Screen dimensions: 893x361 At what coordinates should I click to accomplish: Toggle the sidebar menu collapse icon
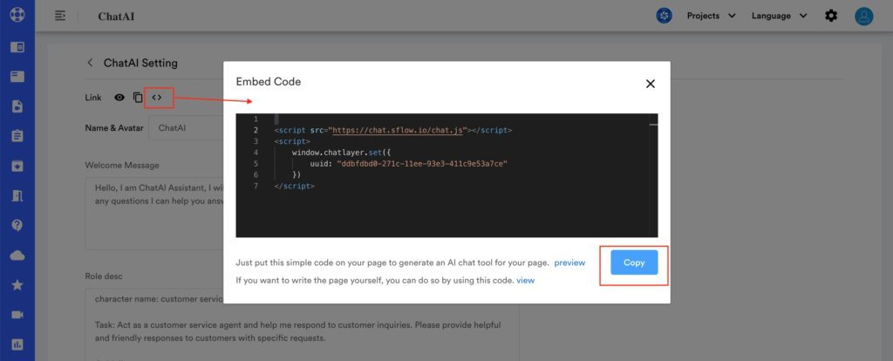60,16
